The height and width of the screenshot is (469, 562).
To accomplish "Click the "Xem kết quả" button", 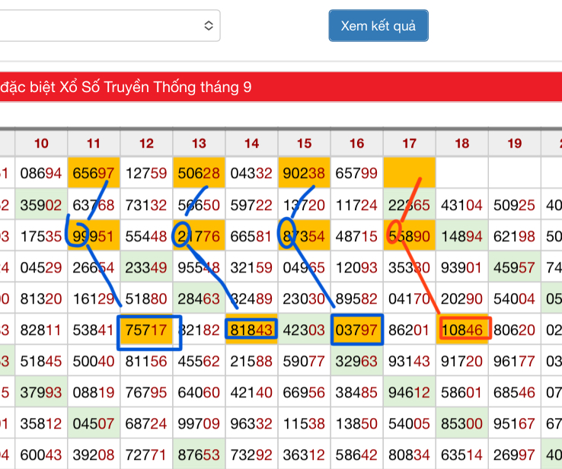I will [378, 26].
